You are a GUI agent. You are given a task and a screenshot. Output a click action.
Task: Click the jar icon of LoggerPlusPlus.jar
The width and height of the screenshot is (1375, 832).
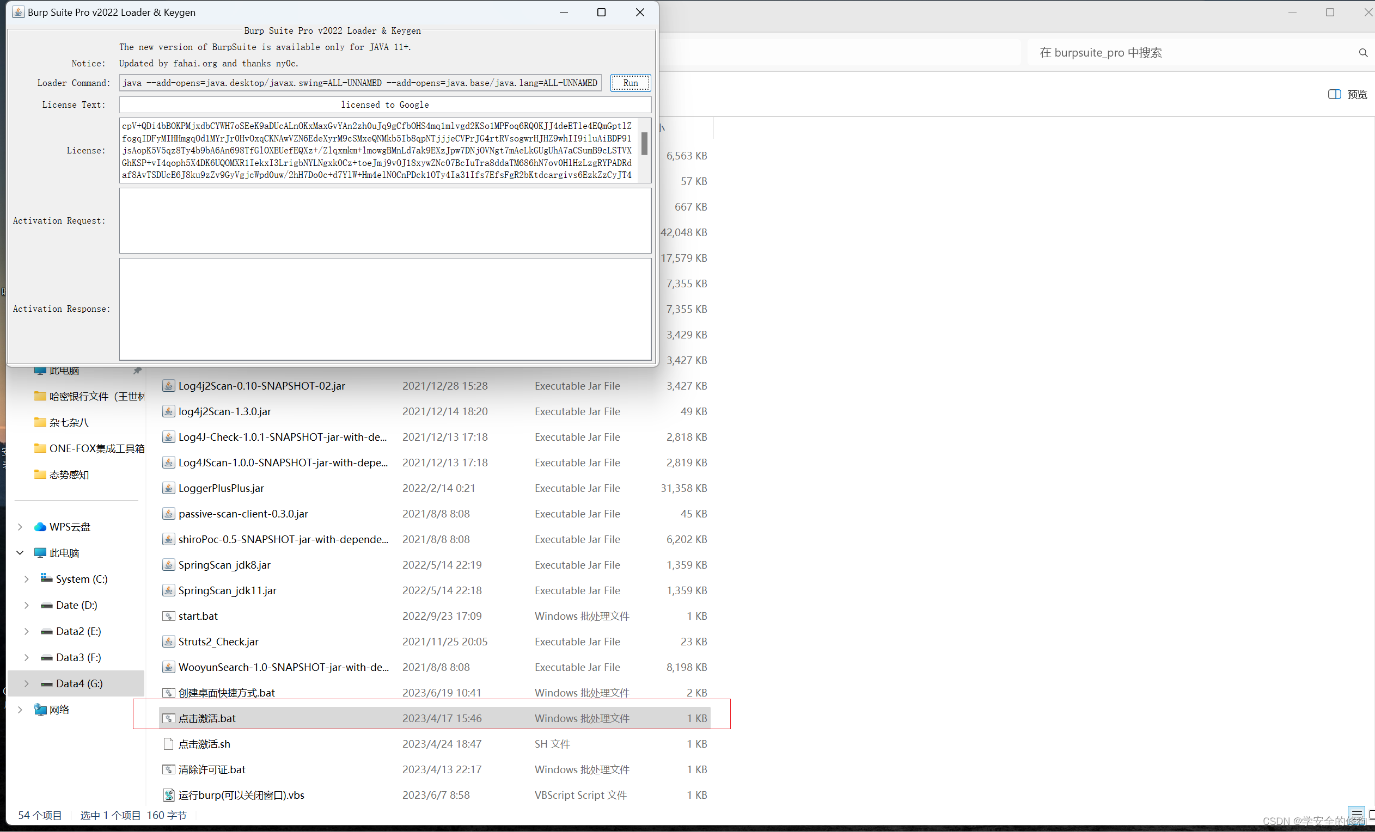click(x=168, y=488)
